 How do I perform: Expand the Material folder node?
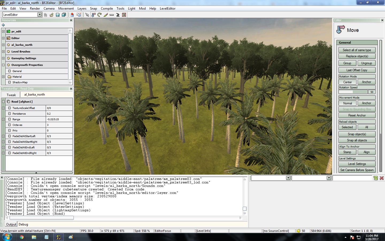click(x=3, y=77)
